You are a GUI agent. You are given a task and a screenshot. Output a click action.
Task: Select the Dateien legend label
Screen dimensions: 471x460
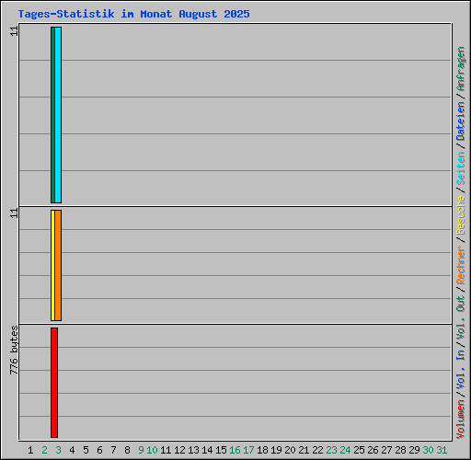461,121
